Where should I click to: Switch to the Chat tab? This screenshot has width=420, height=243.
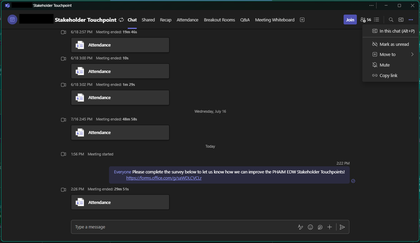132,20
